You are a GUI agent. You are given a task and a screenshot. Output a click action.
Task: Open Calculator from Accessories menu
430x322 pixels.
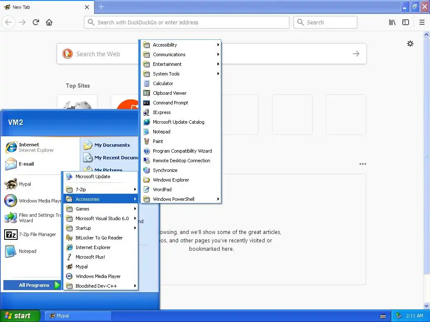click(181, 83)
